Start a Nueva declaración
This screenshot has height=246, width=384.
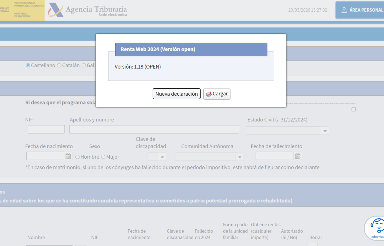pos(176,94)
